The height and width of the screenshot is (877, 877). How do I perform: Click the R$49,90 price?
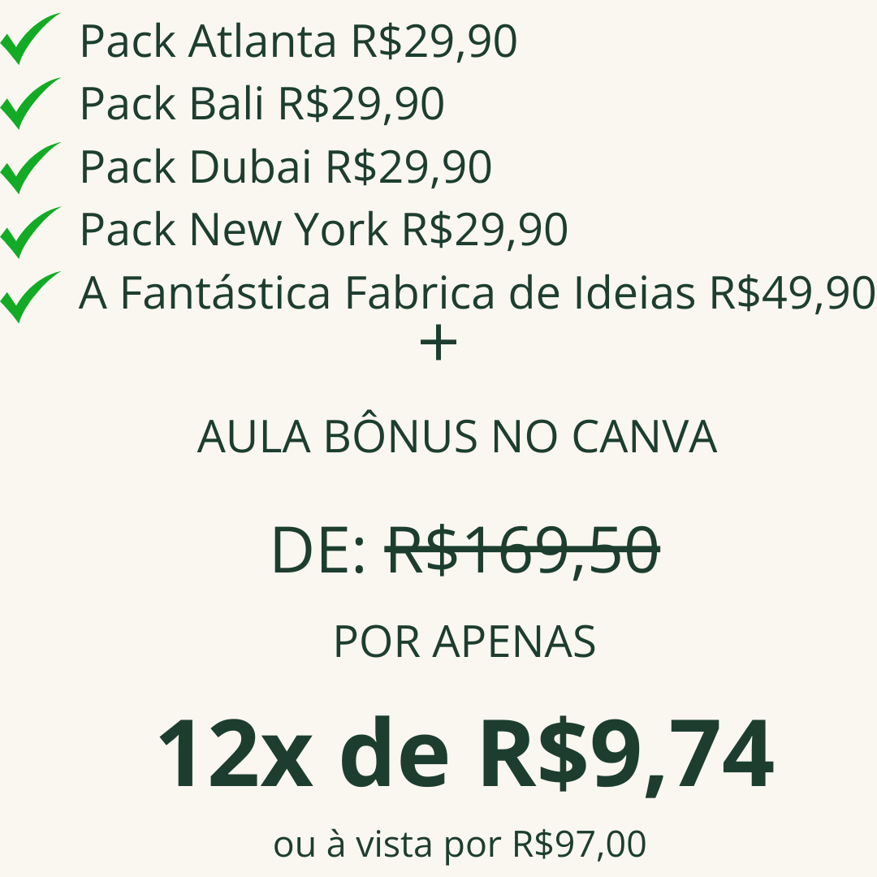click(793, 293)
